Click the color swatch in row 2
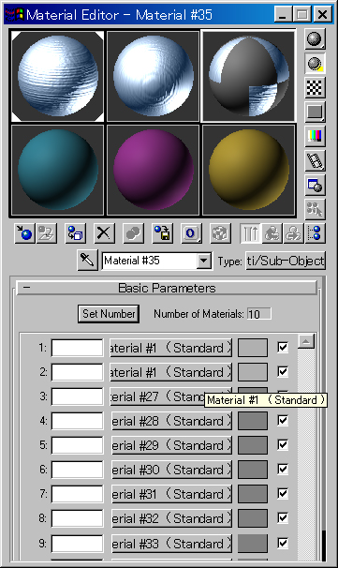338x568 pixels. click(x=253, y=372)
